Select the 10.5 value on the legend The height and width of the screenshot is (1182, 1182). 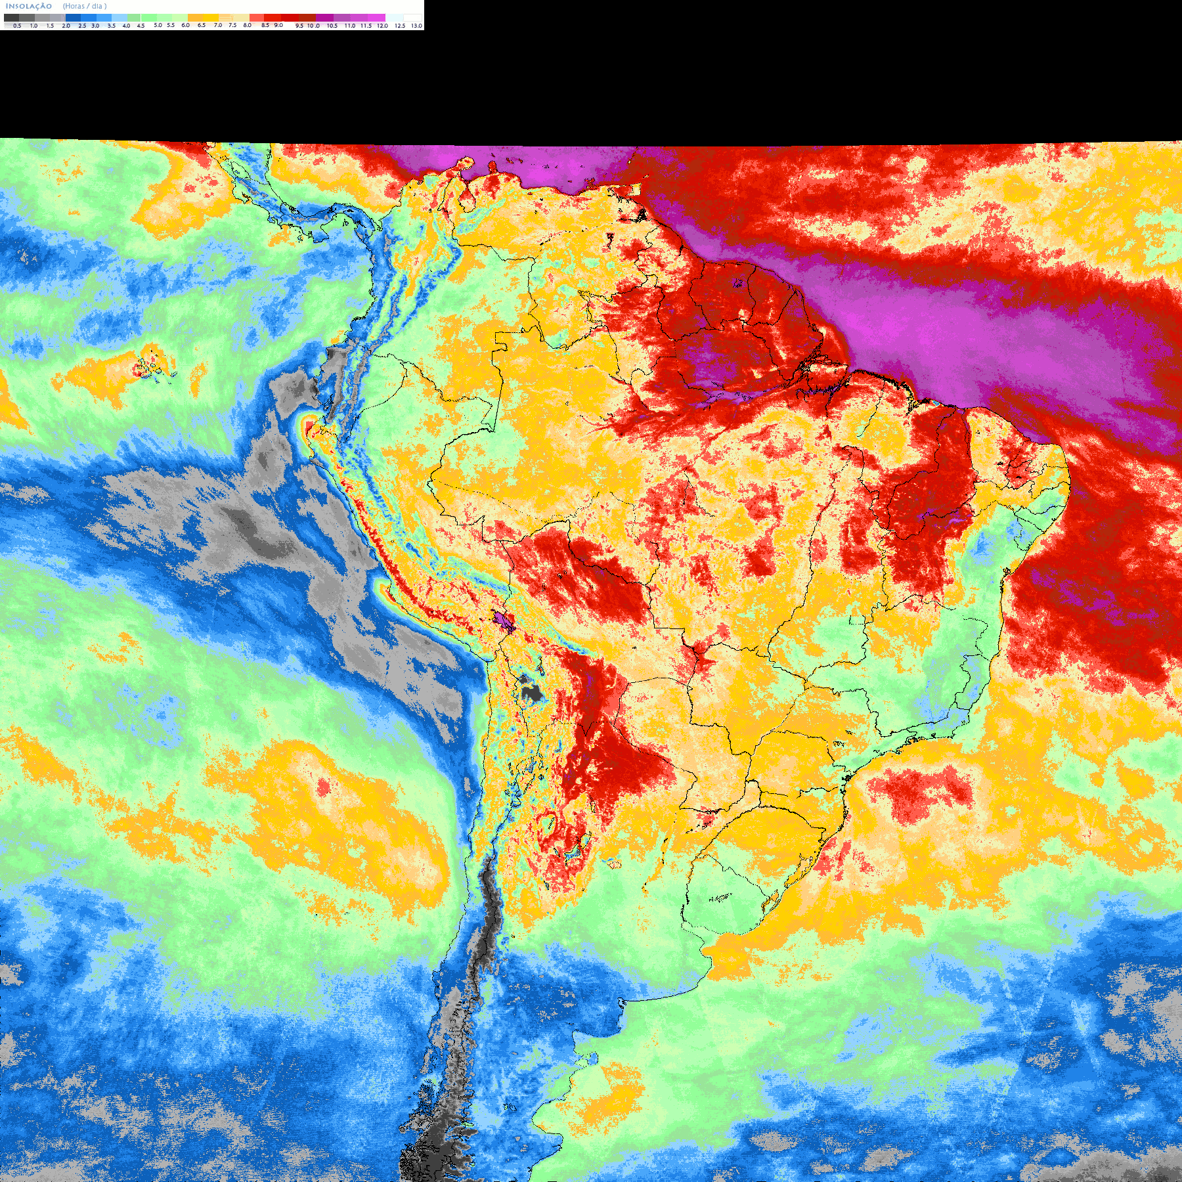point(332,26)
